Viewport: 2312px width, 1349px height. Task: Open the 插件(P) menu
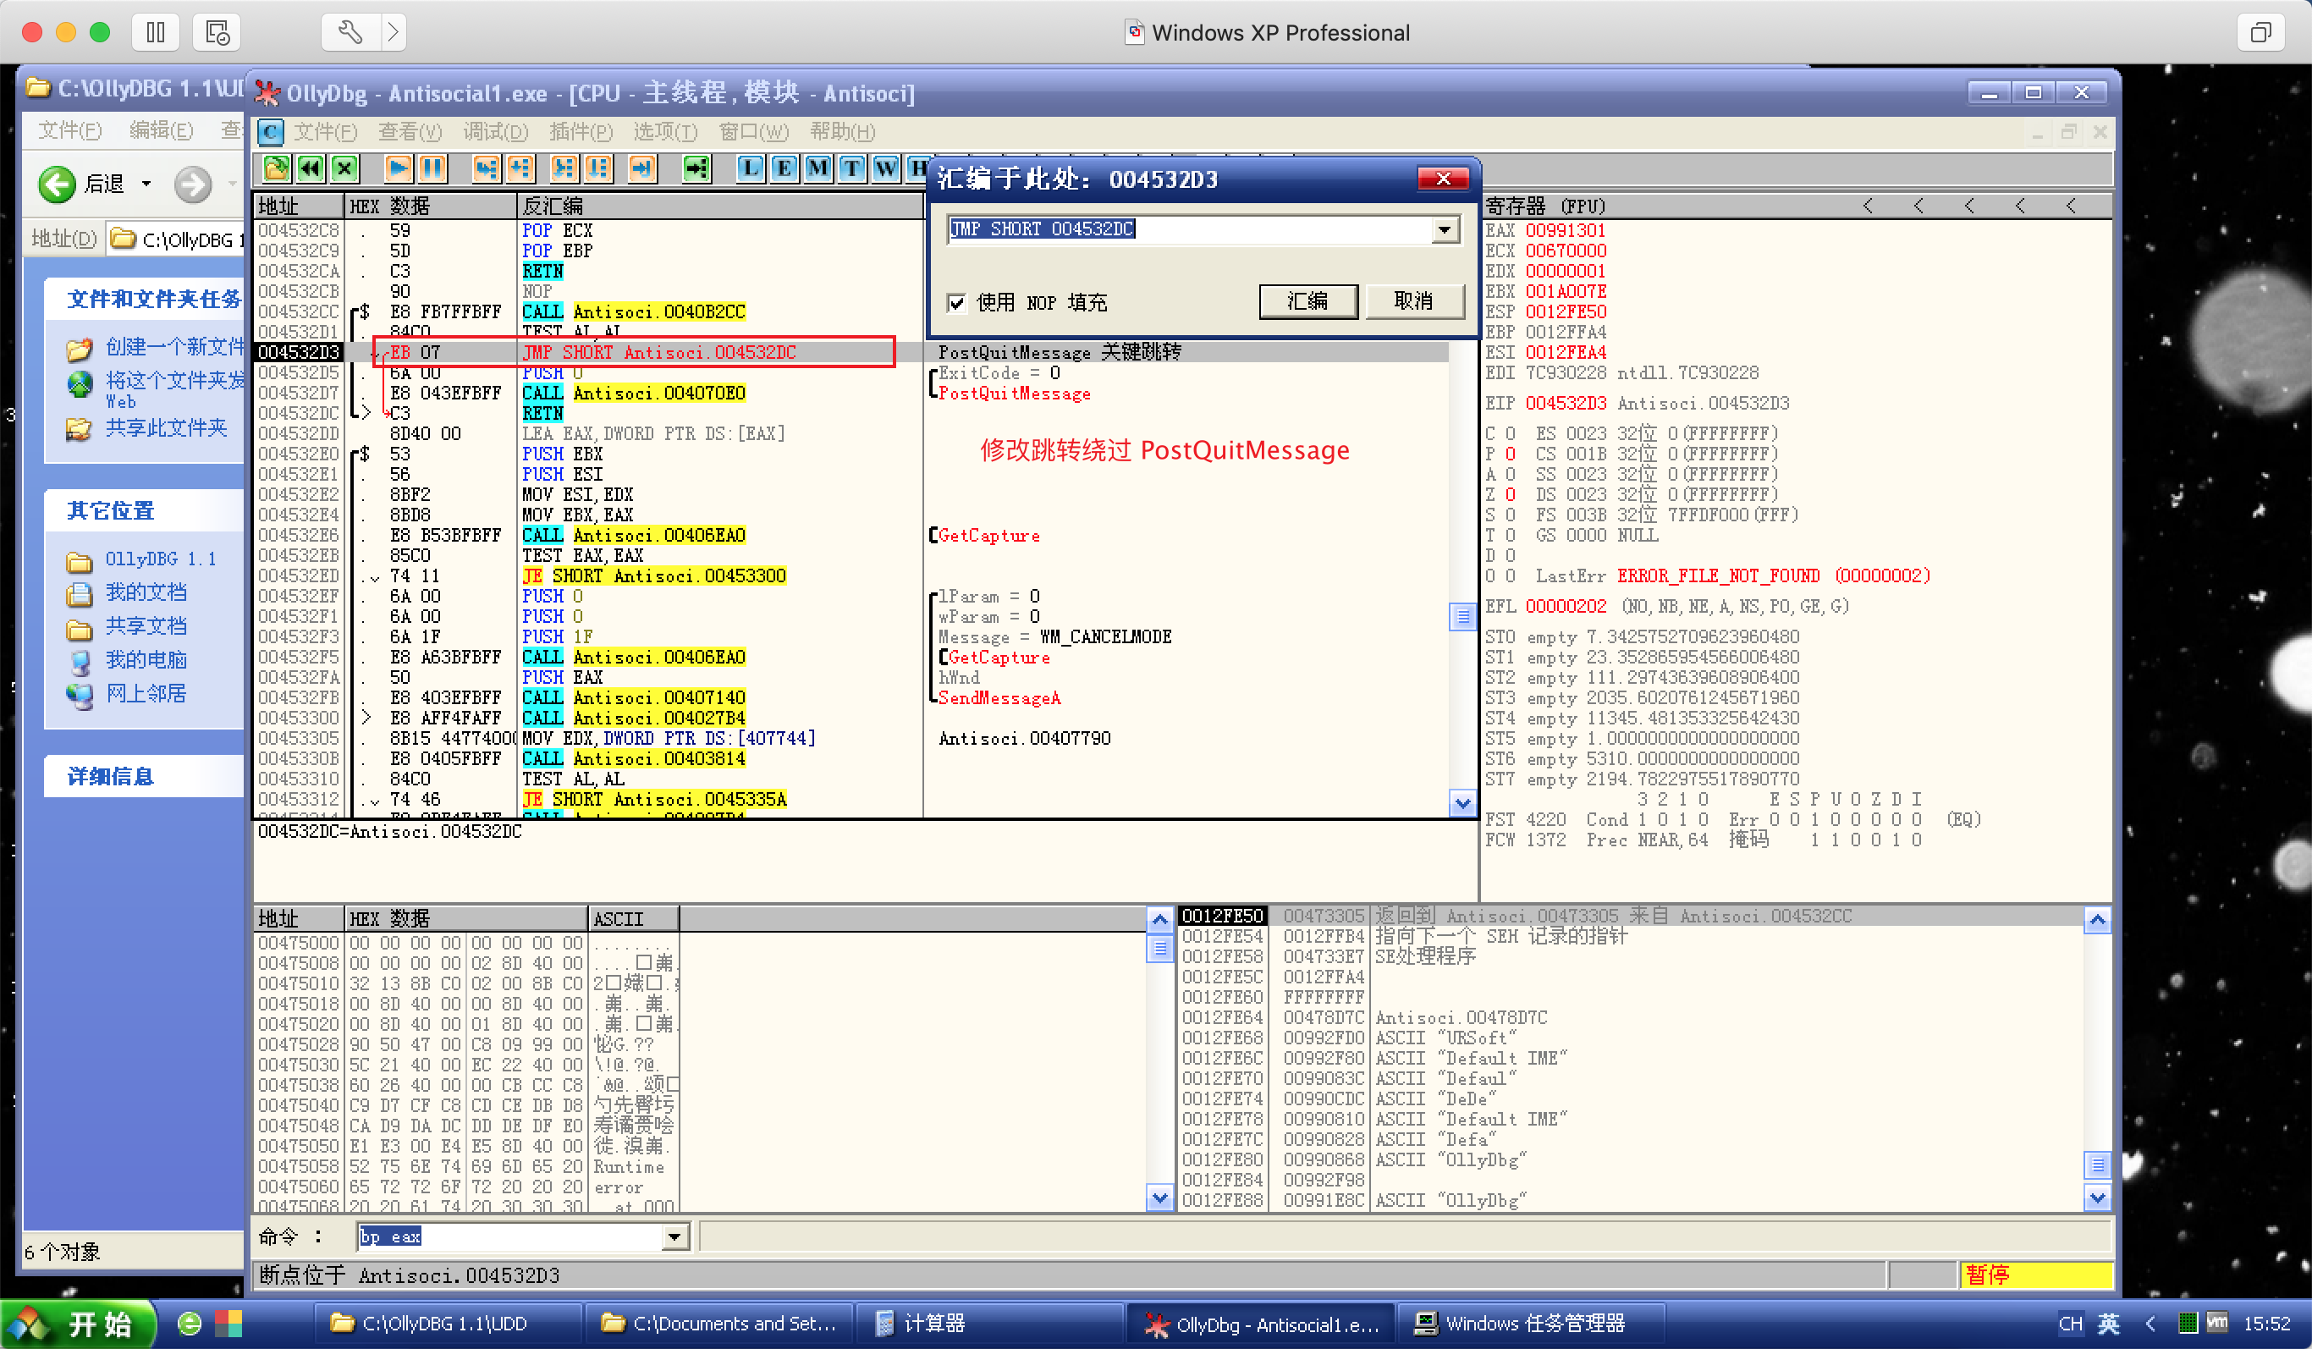click(581, 131)
